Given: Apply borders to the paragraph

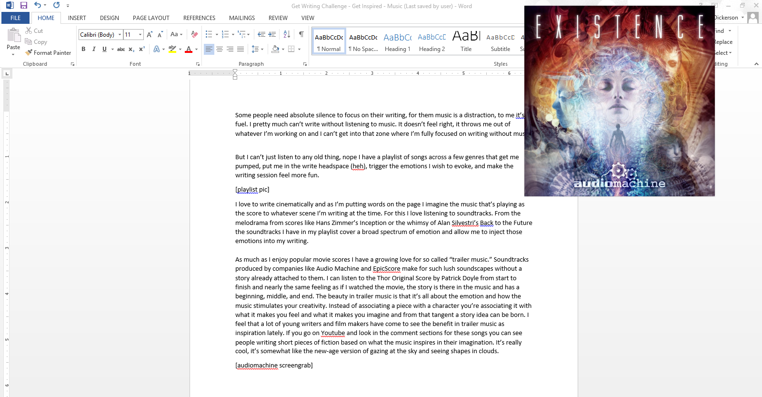Looking at the screenshot, I should 291,49.
